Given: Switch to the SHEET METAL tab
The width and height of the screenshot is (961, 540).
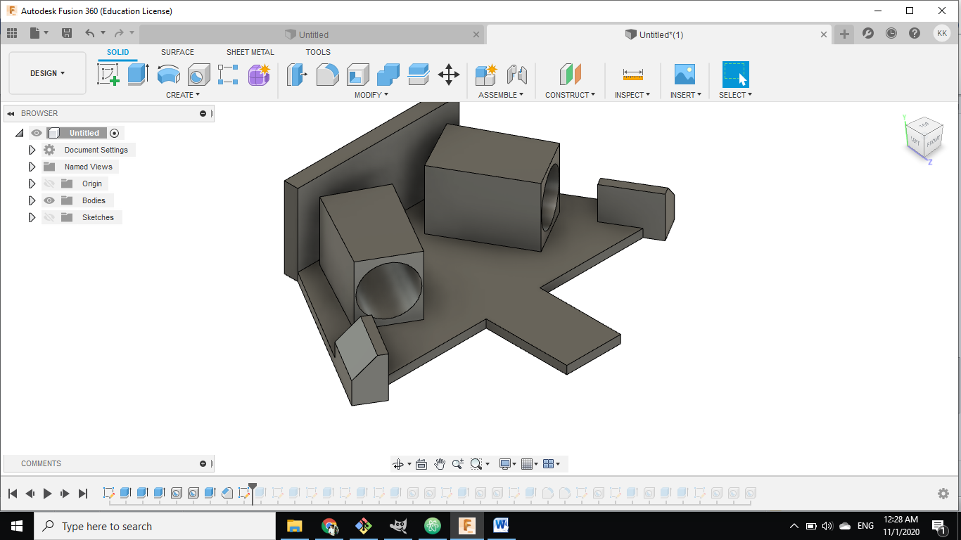Looking at the screenshot, I should pos(250,52).
